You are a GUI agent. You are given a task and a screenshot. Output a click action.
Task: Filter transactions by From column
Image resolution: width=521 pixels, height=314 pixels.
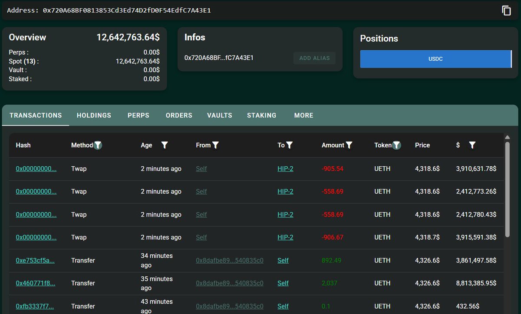(215, 146)
